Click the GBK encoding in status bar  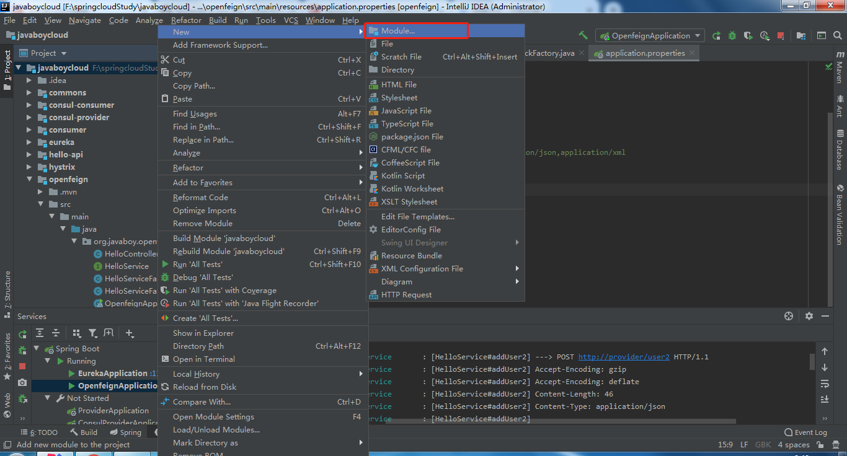(x=763, y=444)
